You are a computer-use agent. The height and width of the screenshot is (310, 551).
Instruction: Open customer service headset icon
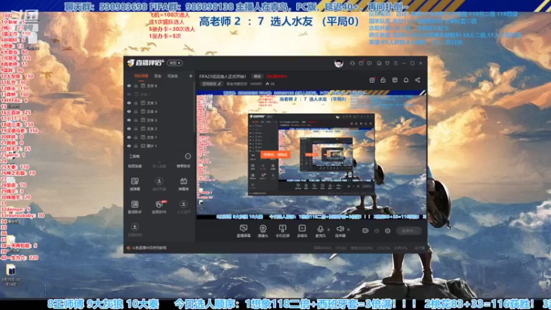[352, 63]
